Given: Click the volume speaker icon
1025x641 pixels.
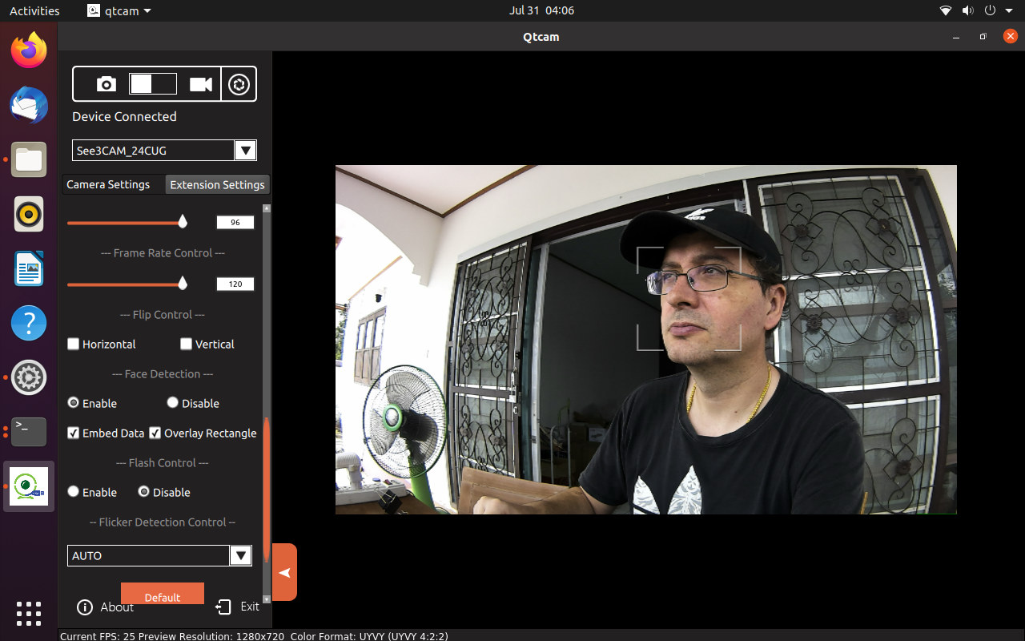Looking at the screenshot, I should coord(967,10).
